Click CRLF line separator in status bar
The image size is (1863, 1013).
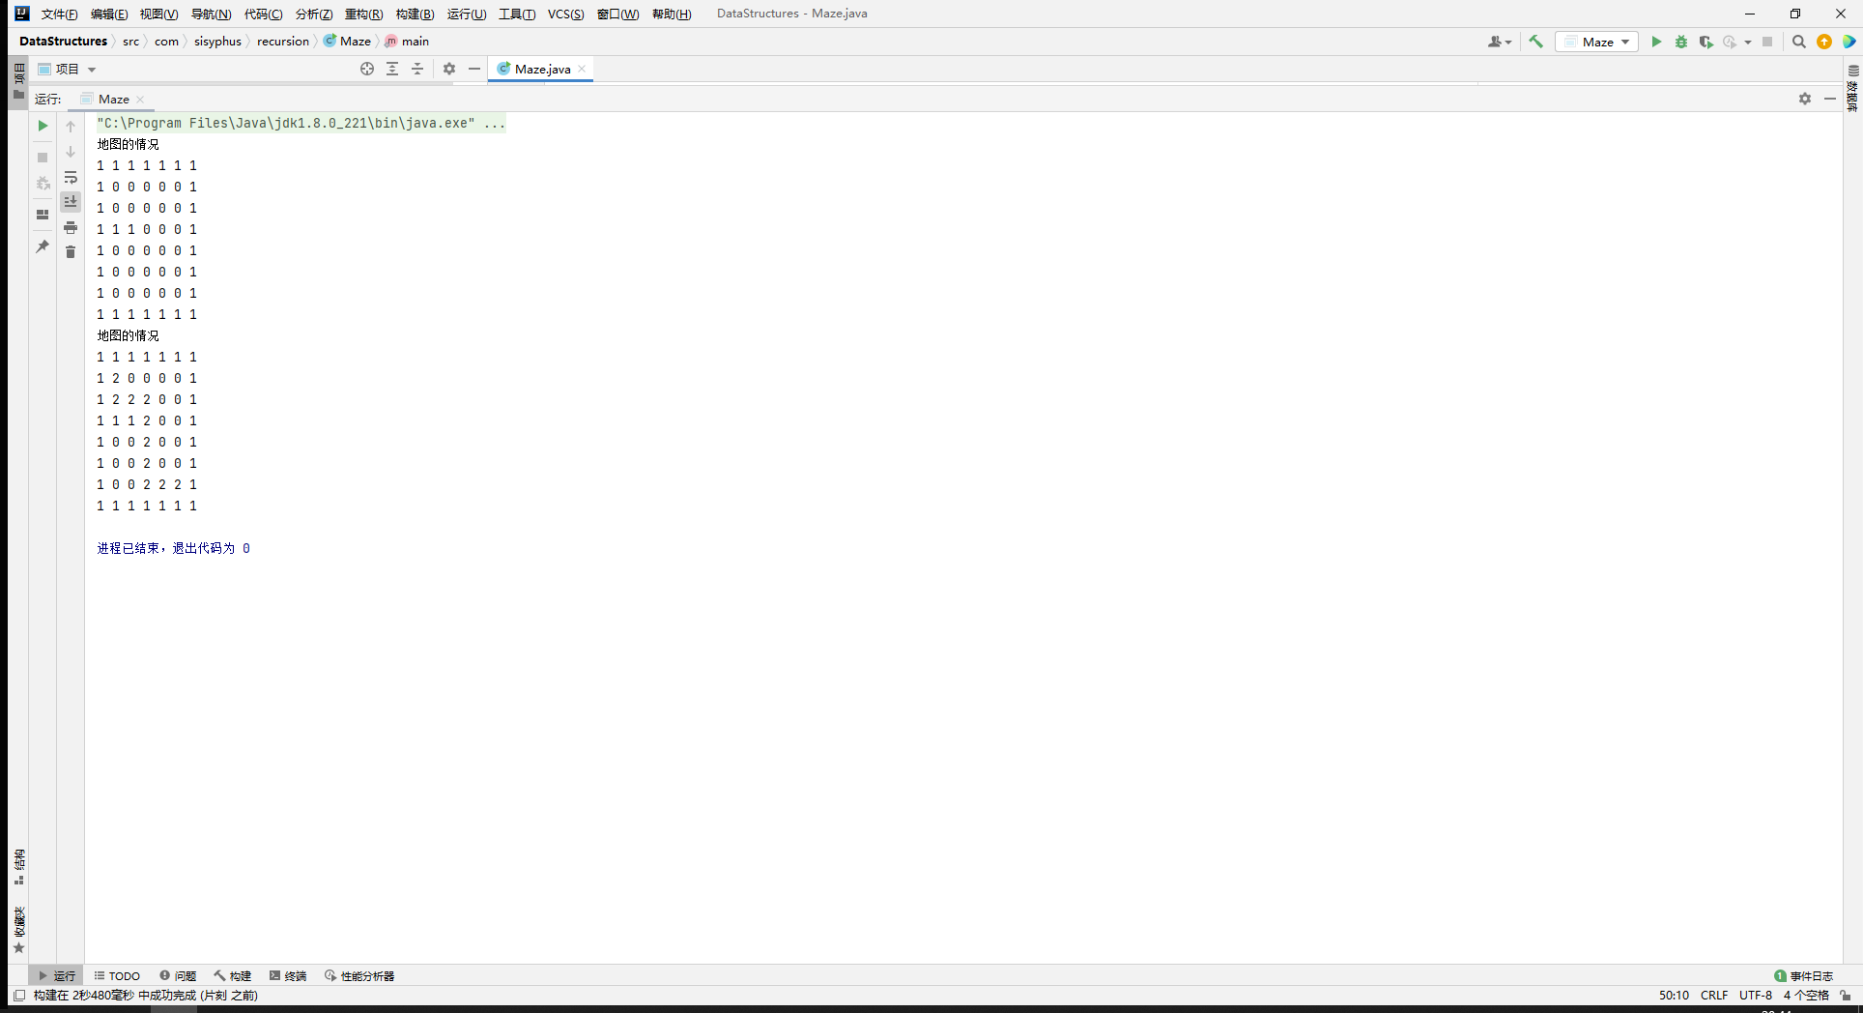1714,995
